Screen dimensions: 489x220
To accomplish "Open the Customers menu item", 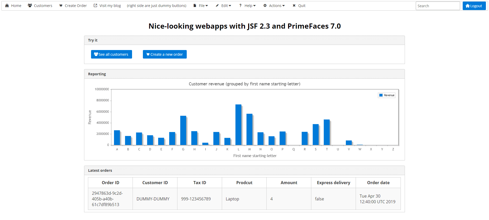I will coord(40,6).
